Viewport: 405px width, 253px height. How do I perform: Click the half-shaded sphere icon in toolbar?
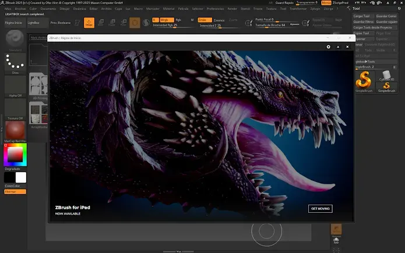point(146,23)
